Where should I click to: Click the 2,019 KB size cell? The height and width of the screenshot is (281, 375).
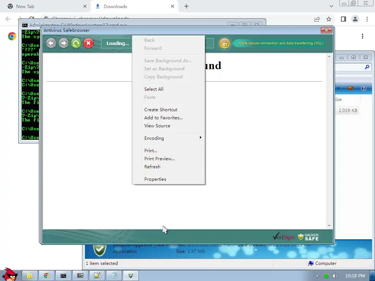coord(348,110)
